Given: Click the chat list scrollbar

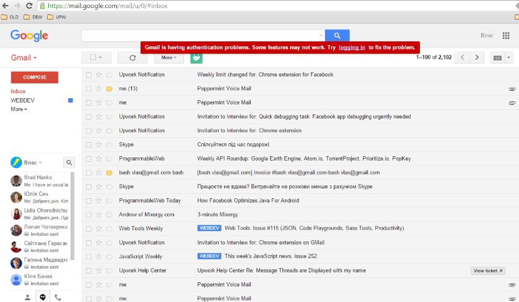Looking at the screenshot, I should (x=72, y=216).
